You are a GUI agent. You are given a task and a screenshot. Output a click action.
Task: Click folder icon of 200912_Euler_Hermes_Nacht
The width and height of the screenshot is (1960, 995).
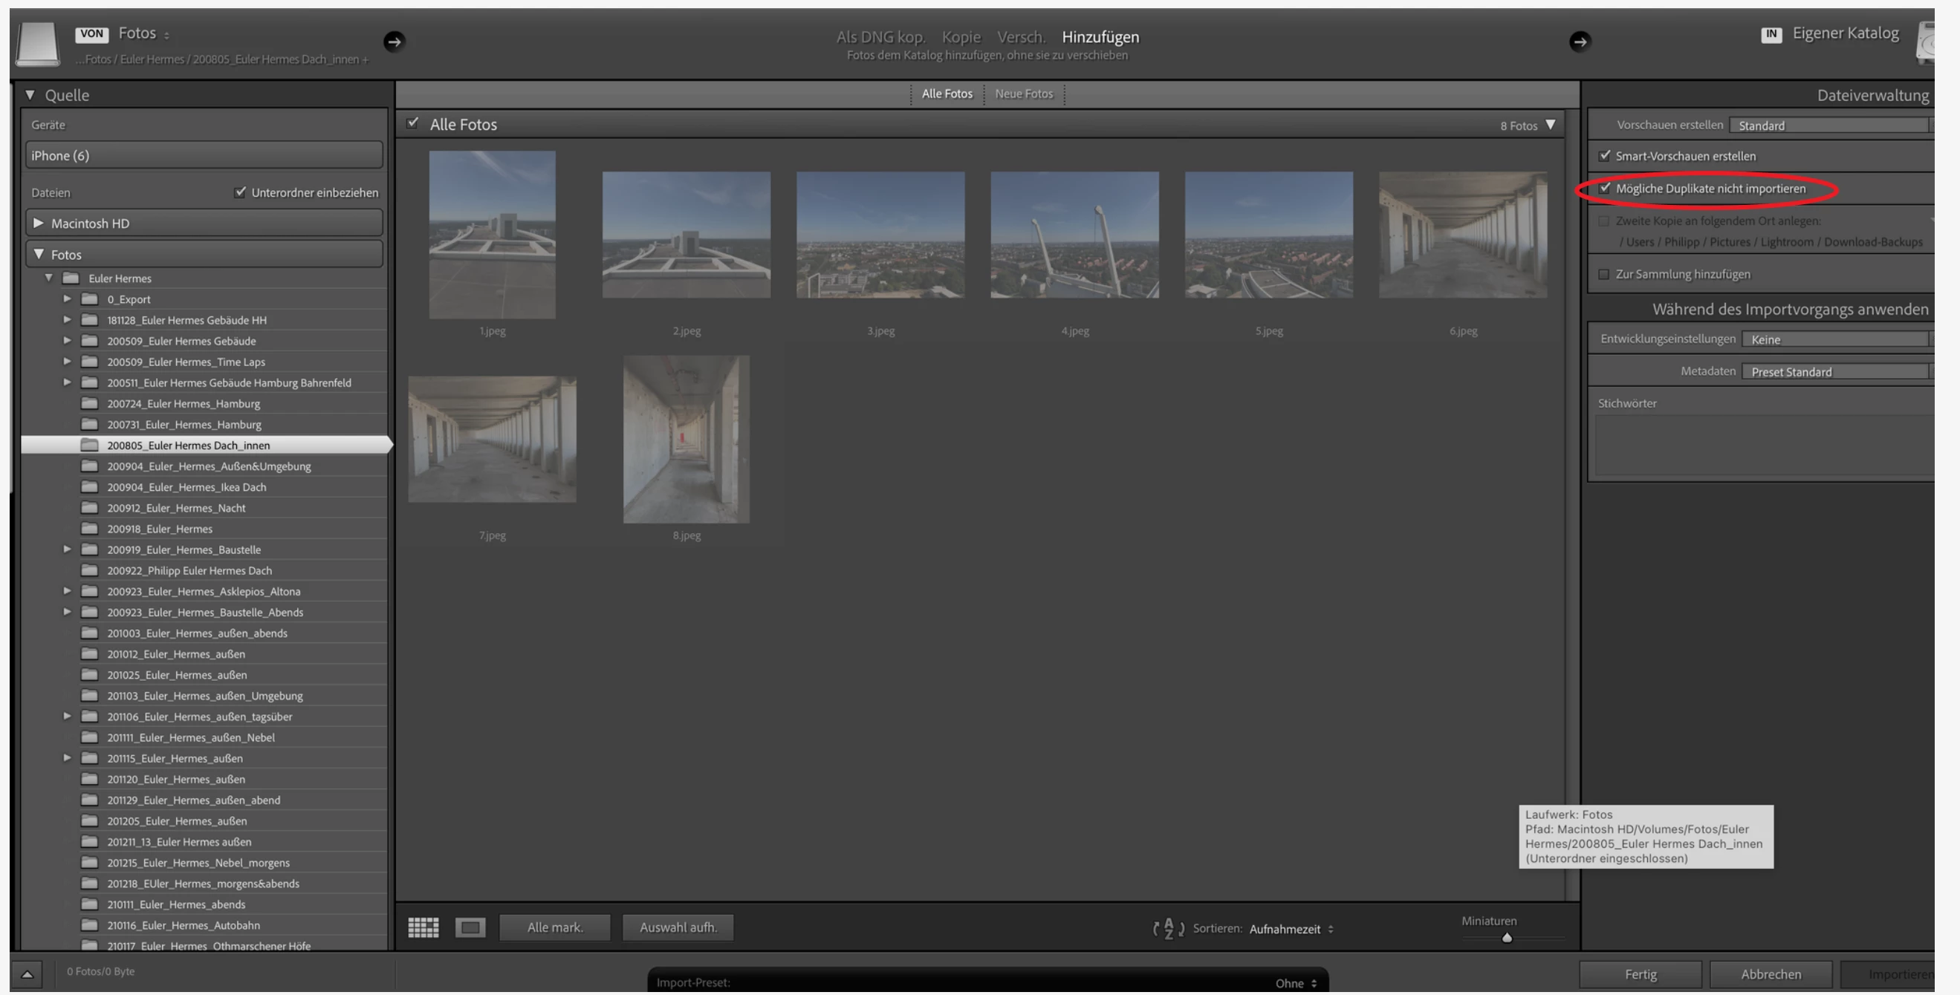click(90, 508)
